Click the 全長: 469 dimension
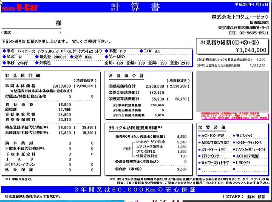The height and width of the screenshot is (202, 272). point(113,63)
